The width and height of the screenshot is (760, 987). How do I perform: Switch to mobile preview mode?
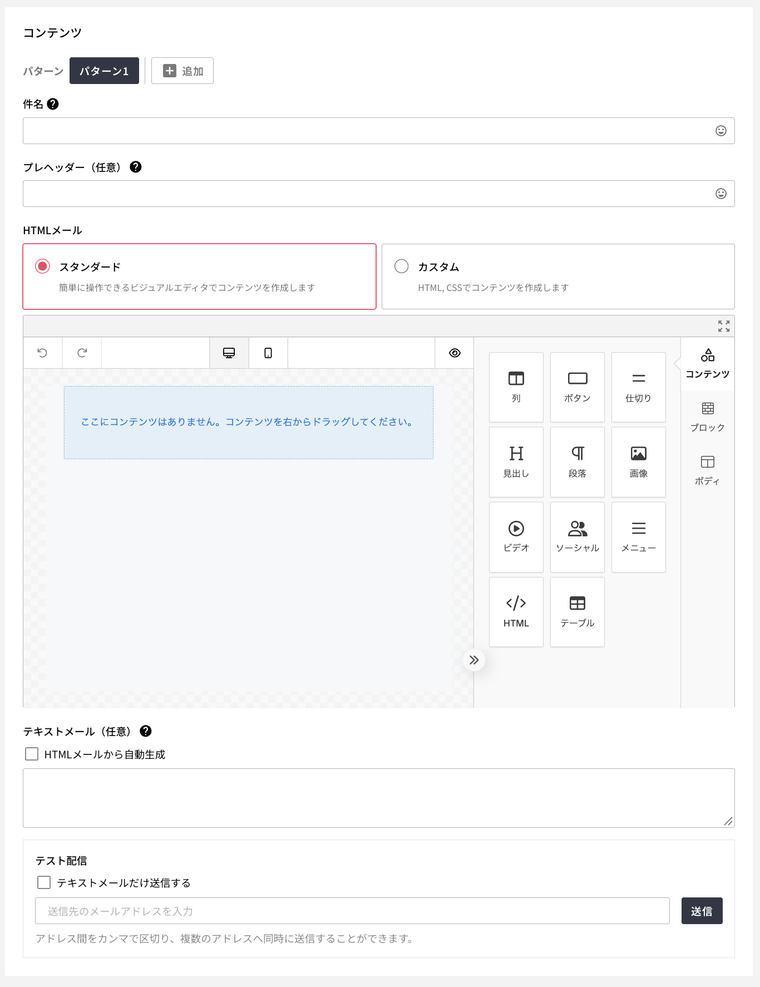(x=268, y=353)
